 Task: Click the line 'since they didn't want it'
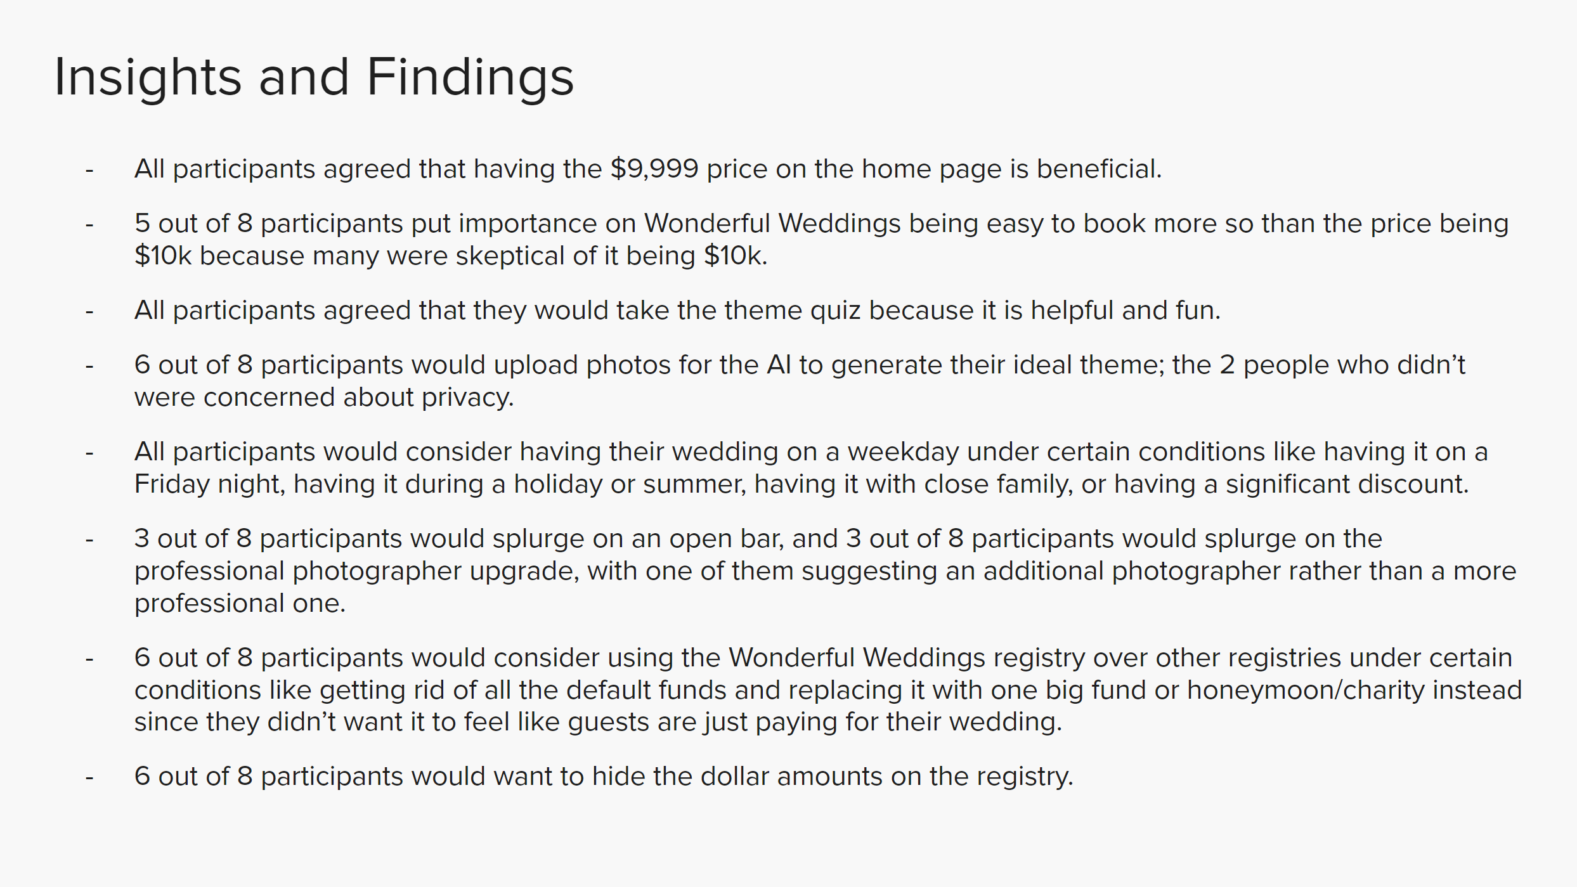coord(598,722)
